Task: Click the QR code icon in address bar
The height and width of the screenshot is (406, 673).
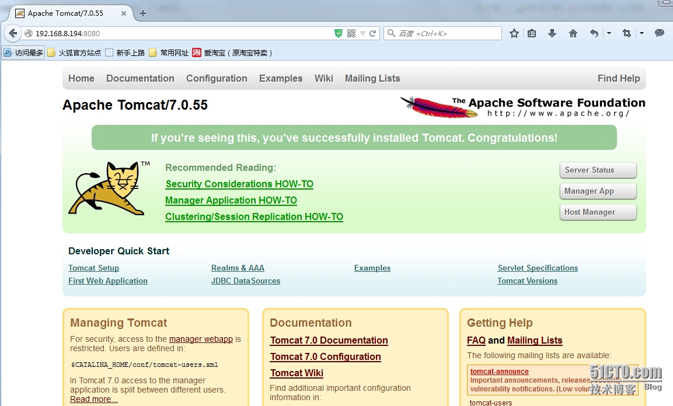Action: point(351,33)
